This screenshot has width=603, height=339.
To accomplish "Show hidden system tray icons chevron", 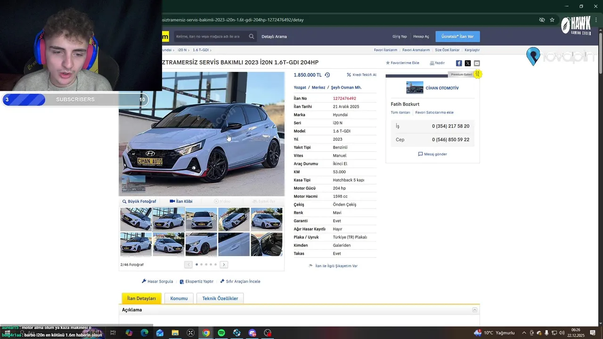I will click(524, 333).
